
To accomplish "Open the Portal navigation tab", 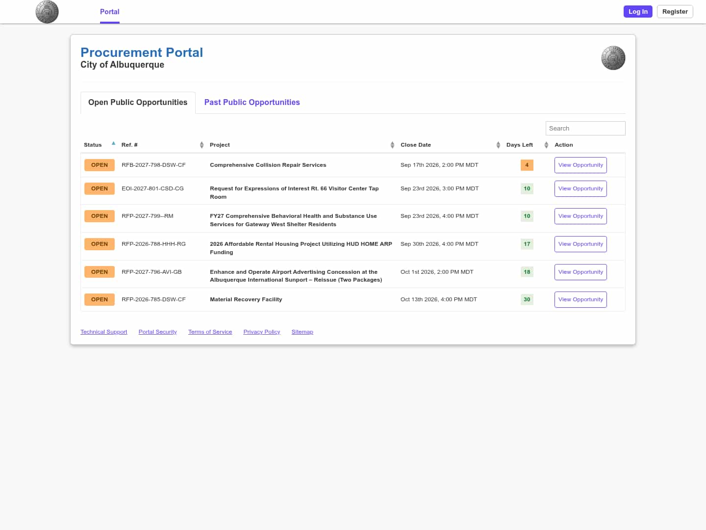I will tap(110, 12).
